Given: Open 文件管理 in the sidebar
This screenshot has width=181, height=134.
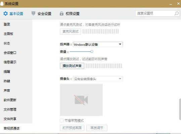Looking at the screenshot, I should (10, 109).
